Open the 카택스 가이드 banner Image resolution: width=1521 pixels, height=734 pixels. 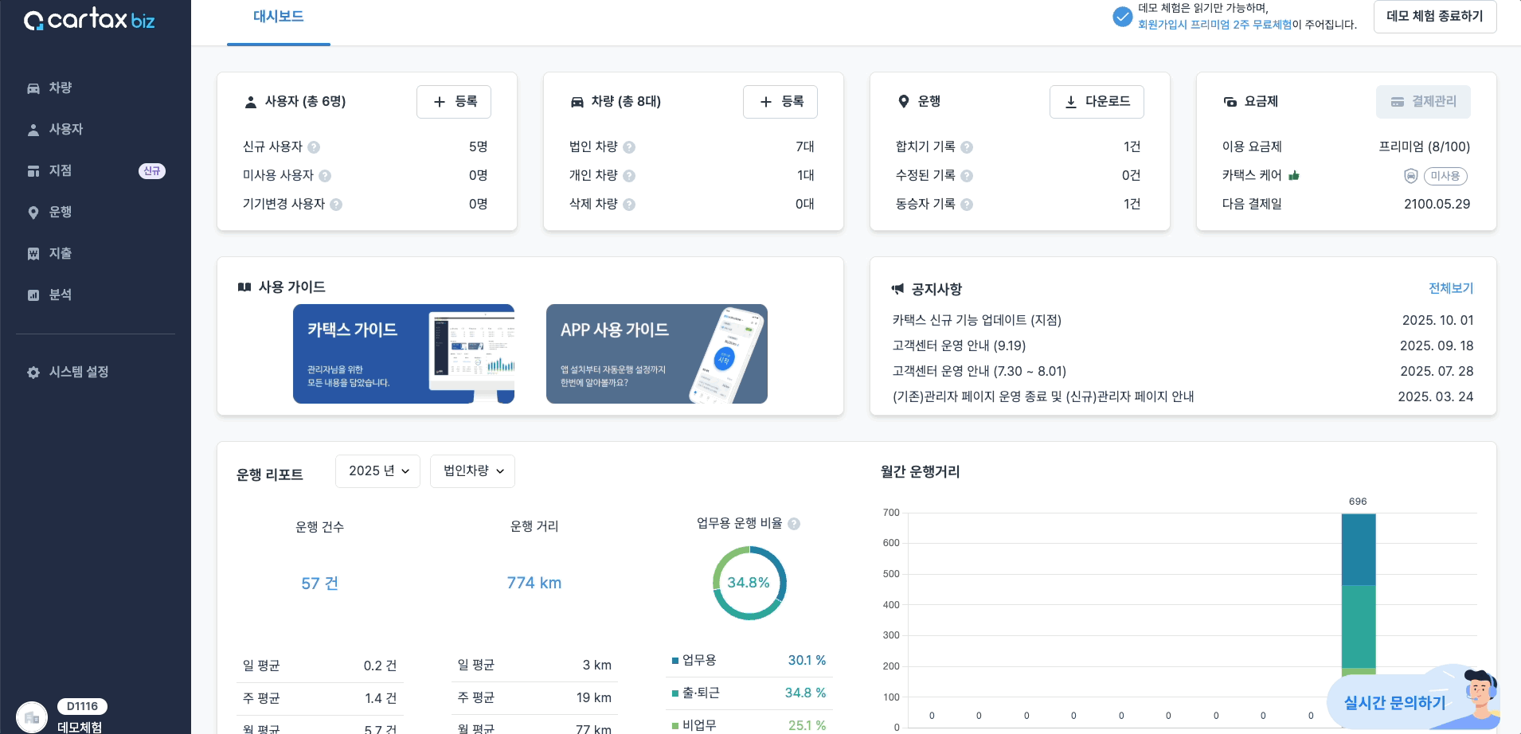click(x=402, y=353)
